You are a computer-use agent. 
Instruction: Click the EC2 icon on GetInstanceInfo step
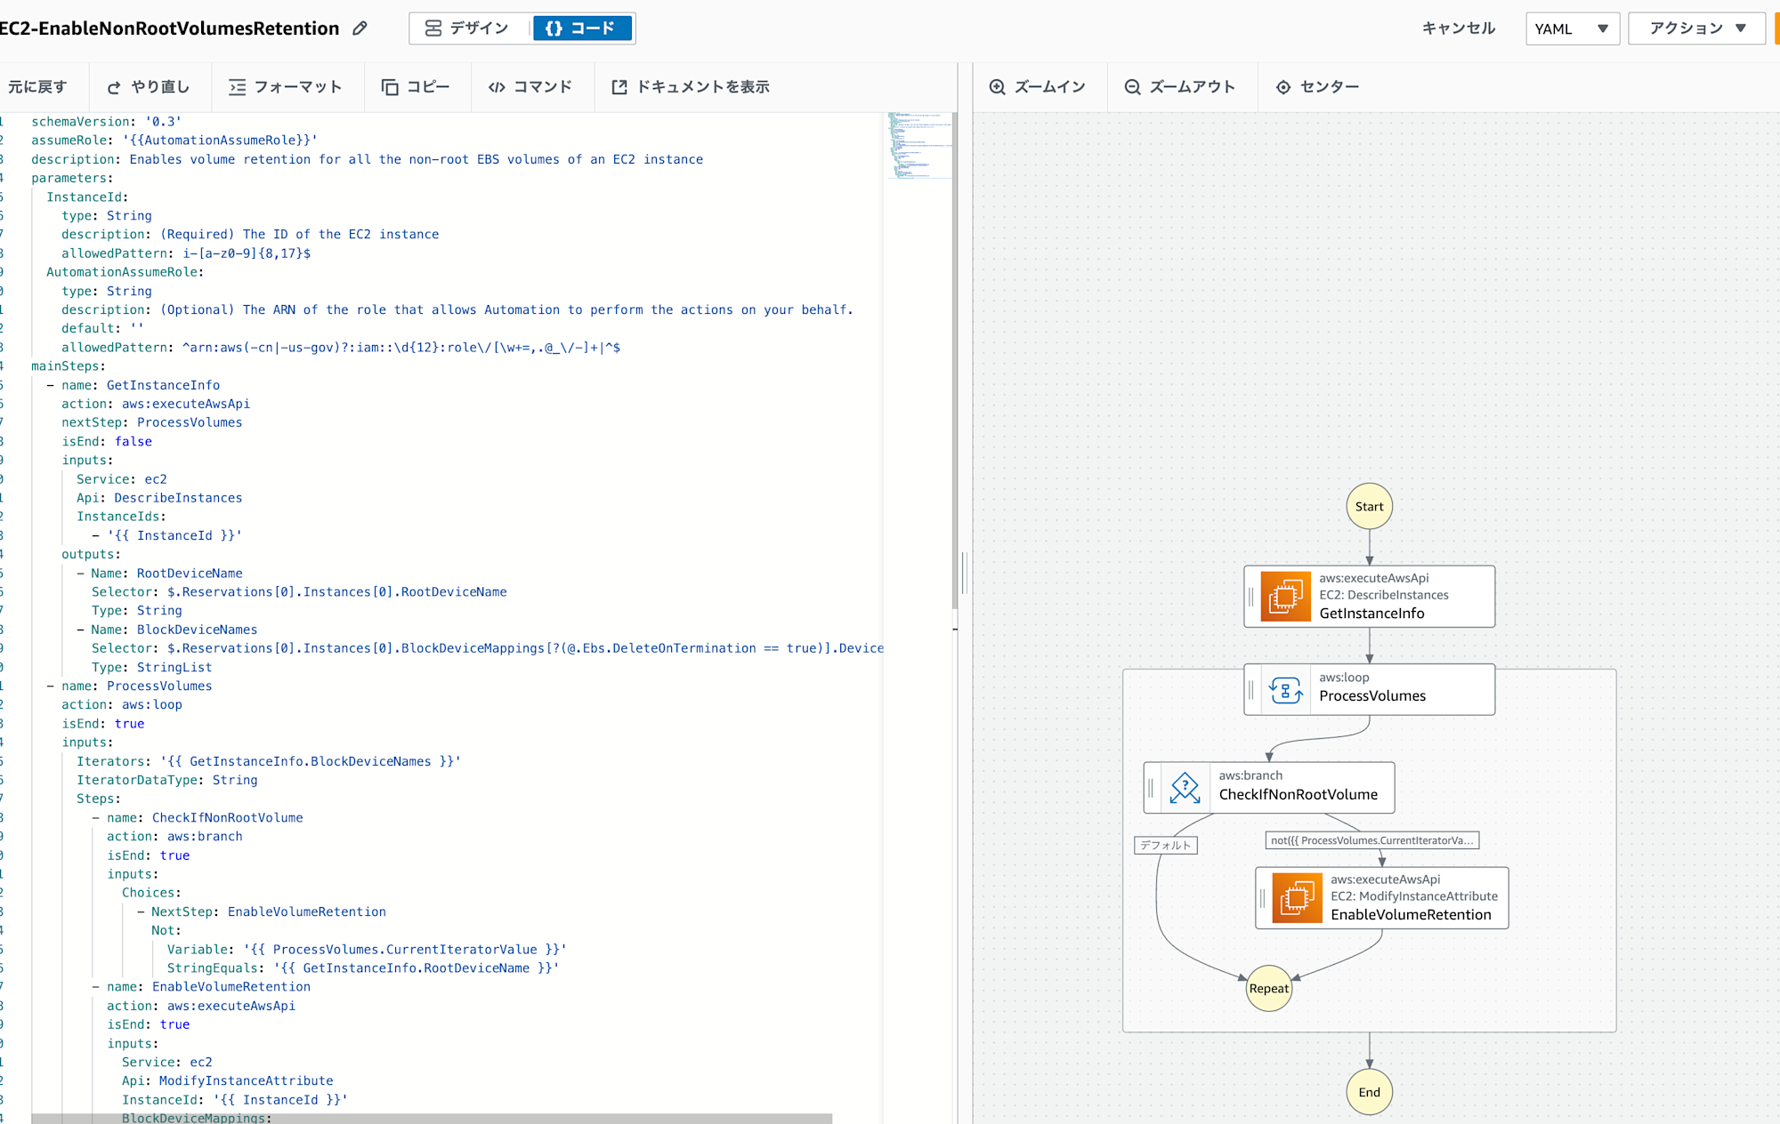[x=1286, y=596]
